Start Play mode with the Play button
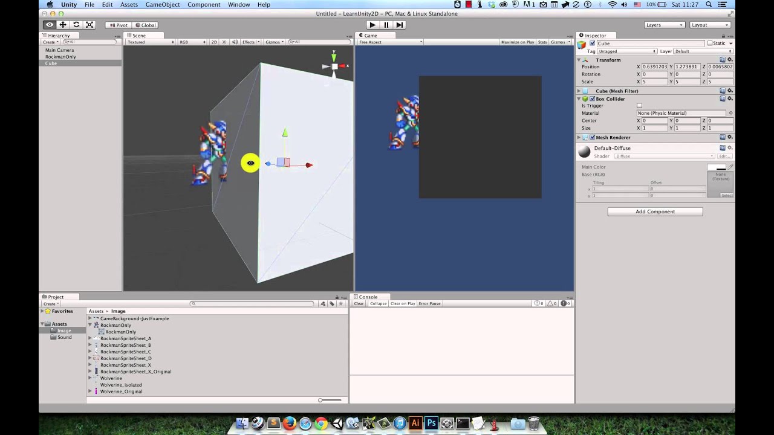 tap(372, 25)
